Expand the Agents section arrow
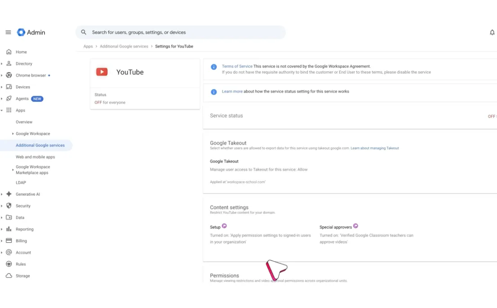Viewport: 497px width, 308px height. pyautogui.click(x=2, y=98)
